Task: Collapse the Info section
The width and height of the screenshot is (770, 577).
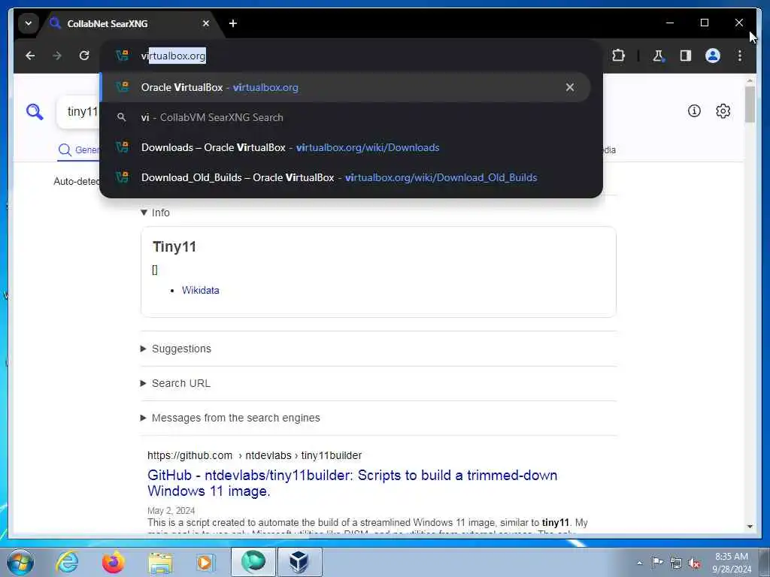Action: [155, 213]
